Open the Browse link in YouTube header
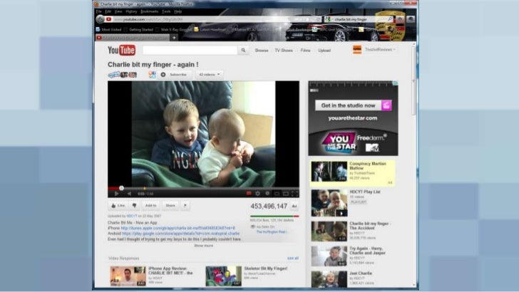This screenshot has width=519, height=292. 262,51
